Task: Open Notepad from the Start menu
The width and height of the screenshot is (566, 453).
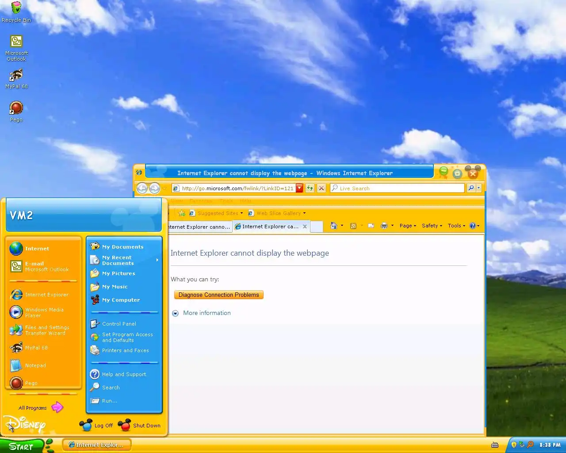Action: click(43, 365)
